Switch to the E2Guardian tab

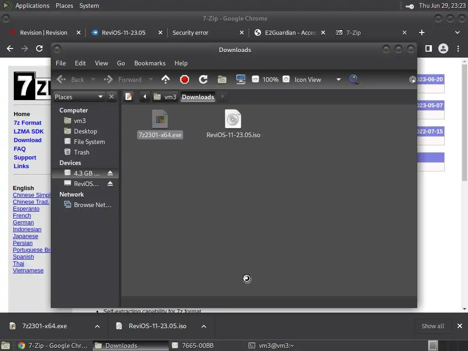290,32
